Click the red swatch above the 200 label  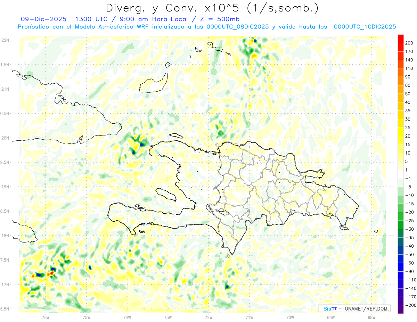[401, 39]
